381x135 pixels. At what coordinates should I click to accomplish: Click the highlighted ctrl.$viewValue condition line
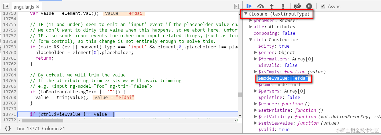72,114
